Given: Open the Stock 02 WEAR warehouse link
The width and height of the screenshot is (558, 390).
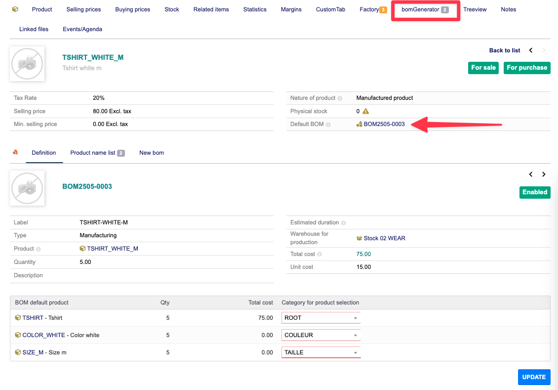Looking at the screenshot, I should (x=384, y=238).
